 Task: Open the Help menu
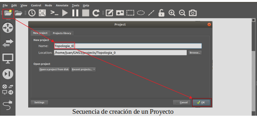[86, 5]
